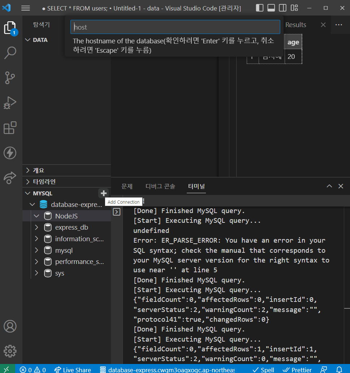The width and height of the screenshot is (350, 373).
Task: Open the feedback icon in status bar
Action: point(324,370)
